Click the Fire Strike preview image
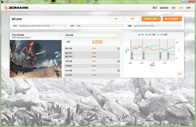 (36, 59)
